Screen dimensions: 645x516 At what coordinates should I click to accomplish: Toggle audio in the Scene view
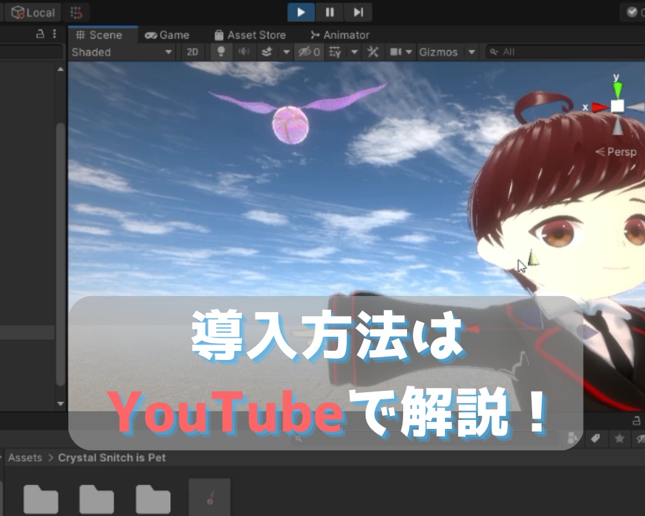pos(245,52)
